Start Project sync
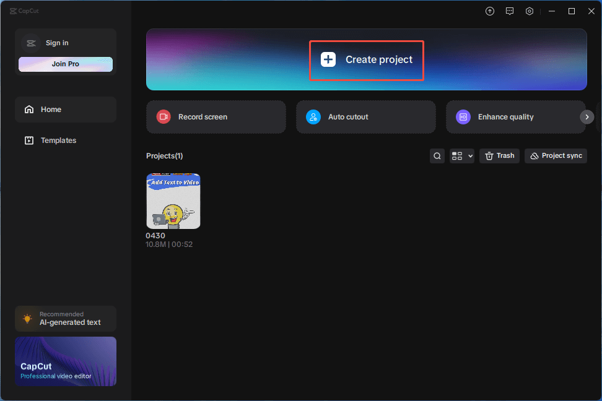The image size is (602, 401). coord(556,155)
